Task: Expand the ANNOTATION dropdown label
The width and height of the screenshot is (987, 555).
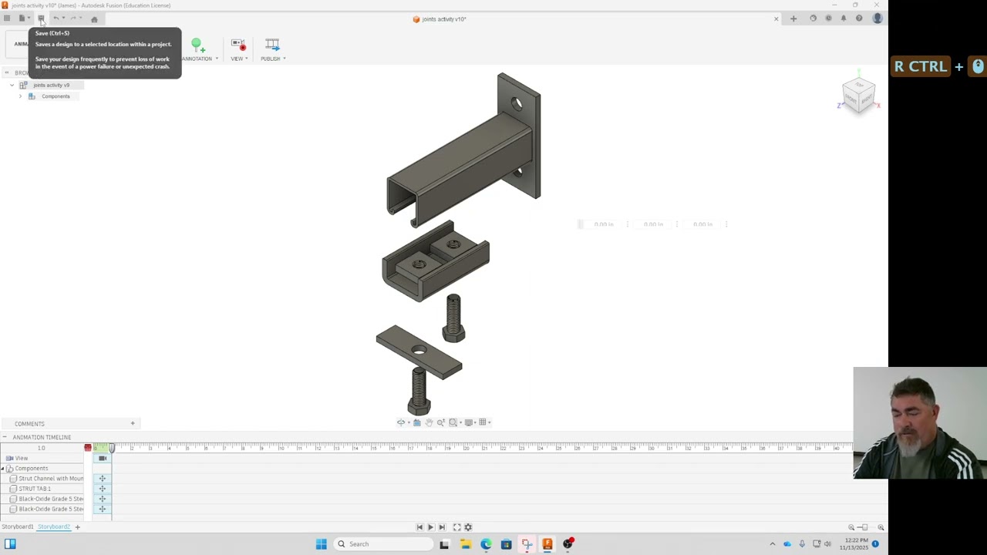Action: [x=200, y=59]
